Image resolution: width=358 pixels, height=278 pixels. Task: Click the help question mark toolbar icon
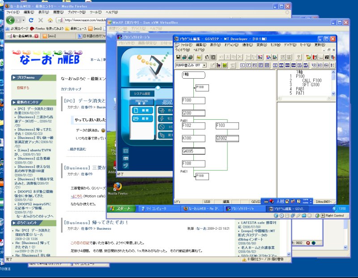(298, 57)
